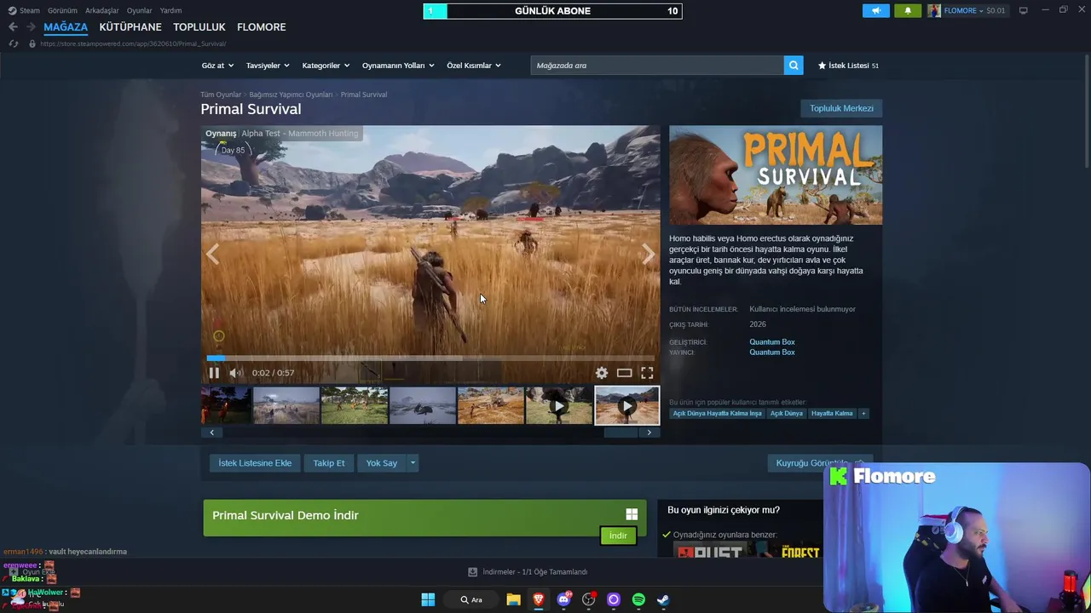The image size is (1091, 613).
Task: Select the sixth thumbnail video with play icon
Action: (558, 405)
